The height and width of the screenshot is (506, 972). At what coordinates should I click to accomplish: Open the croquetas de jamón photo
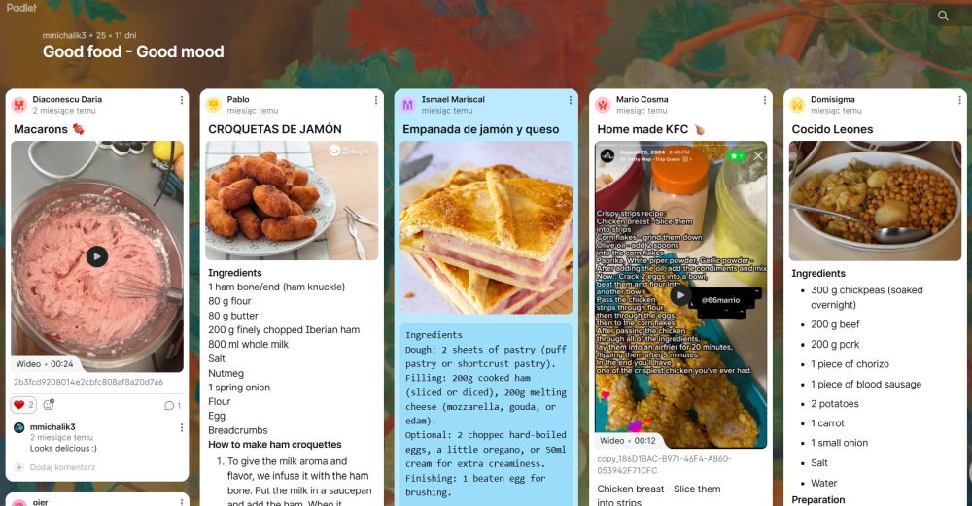coord(292,201)
